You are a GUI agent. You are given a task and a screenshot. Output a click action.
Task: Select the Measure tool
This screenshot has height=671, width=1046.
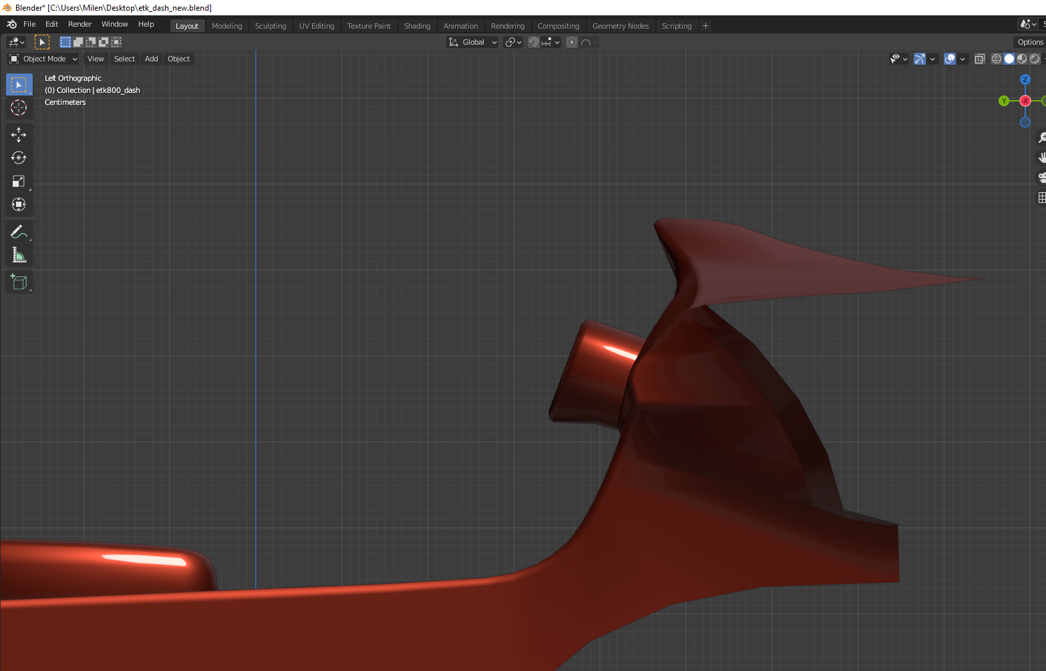[19, 255]
